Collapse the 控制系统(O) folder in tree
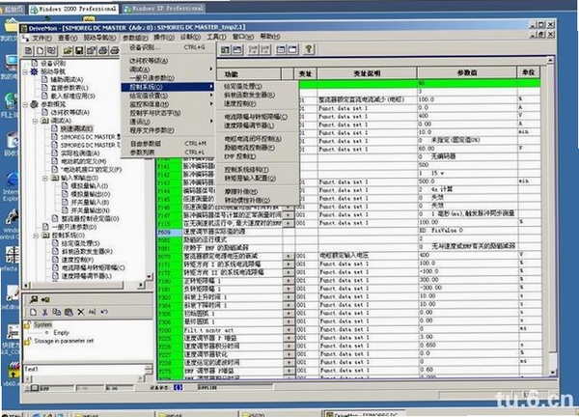The image size is (579, 417). (36, 236)
